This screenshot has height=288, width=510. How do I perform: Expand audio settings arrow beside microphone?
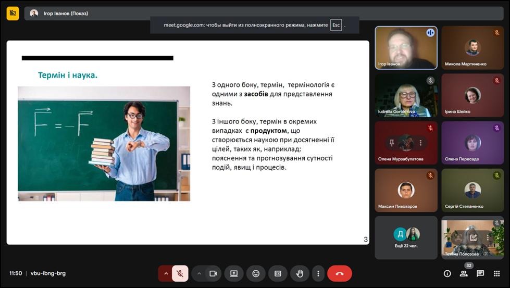tap(166, 273)
